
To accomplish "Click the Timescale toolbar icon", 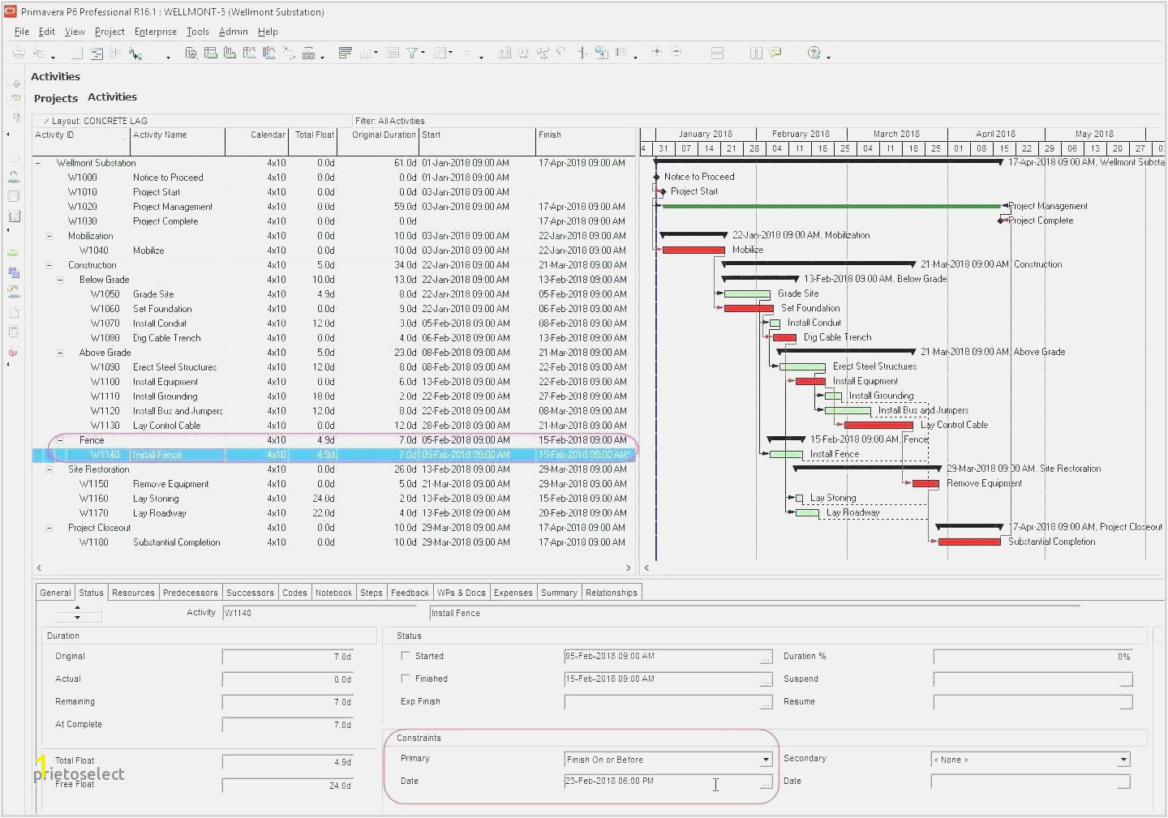I will (392, 53).
